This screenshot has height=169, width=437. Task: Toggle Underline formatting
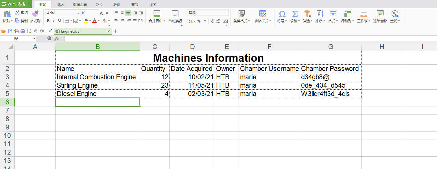coord(60,21)
